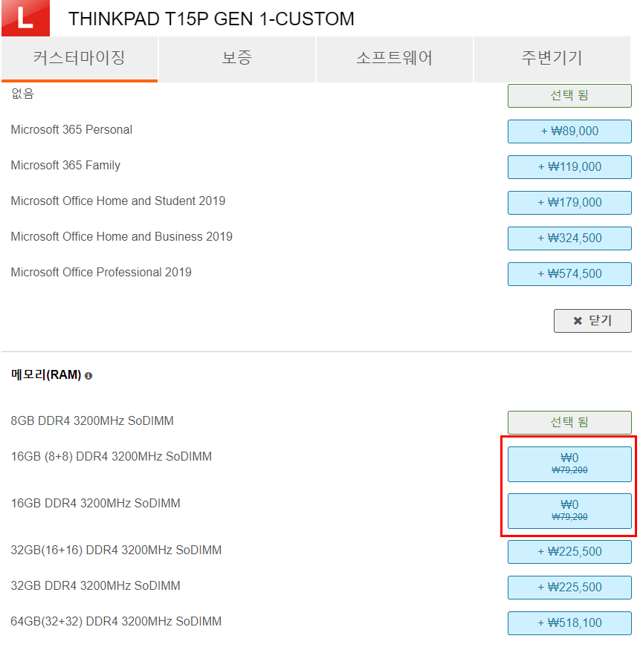Click the red Lenovo L logo

point(26,18)
